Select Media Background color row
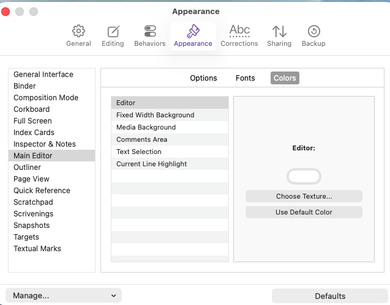This screenshot has width=390, height=305. (170, 127)
